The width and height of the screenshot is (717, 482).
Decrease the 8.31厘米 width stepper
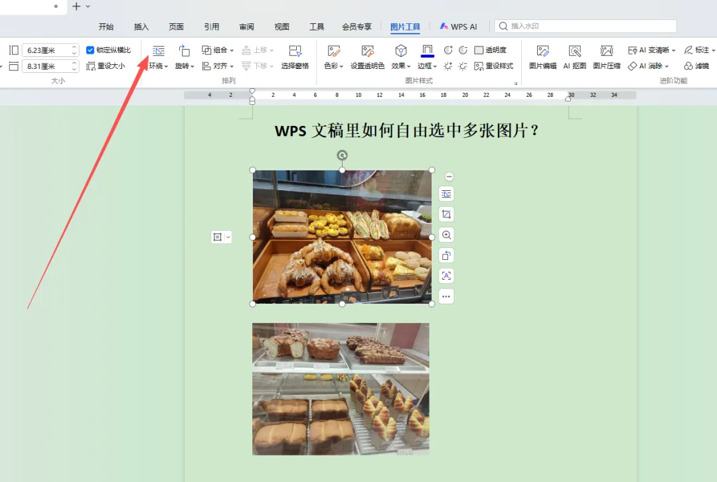point(74,70)
